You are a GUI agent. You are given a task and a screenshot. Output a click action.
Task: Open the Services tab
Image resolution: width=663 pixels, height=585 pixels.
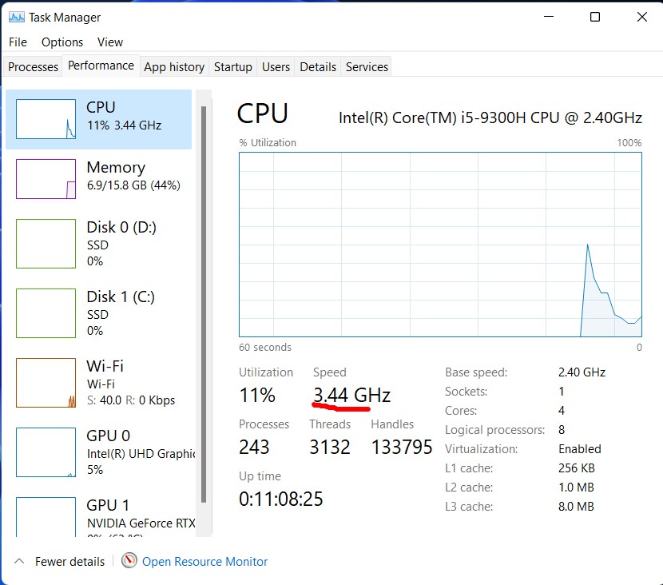367,67
